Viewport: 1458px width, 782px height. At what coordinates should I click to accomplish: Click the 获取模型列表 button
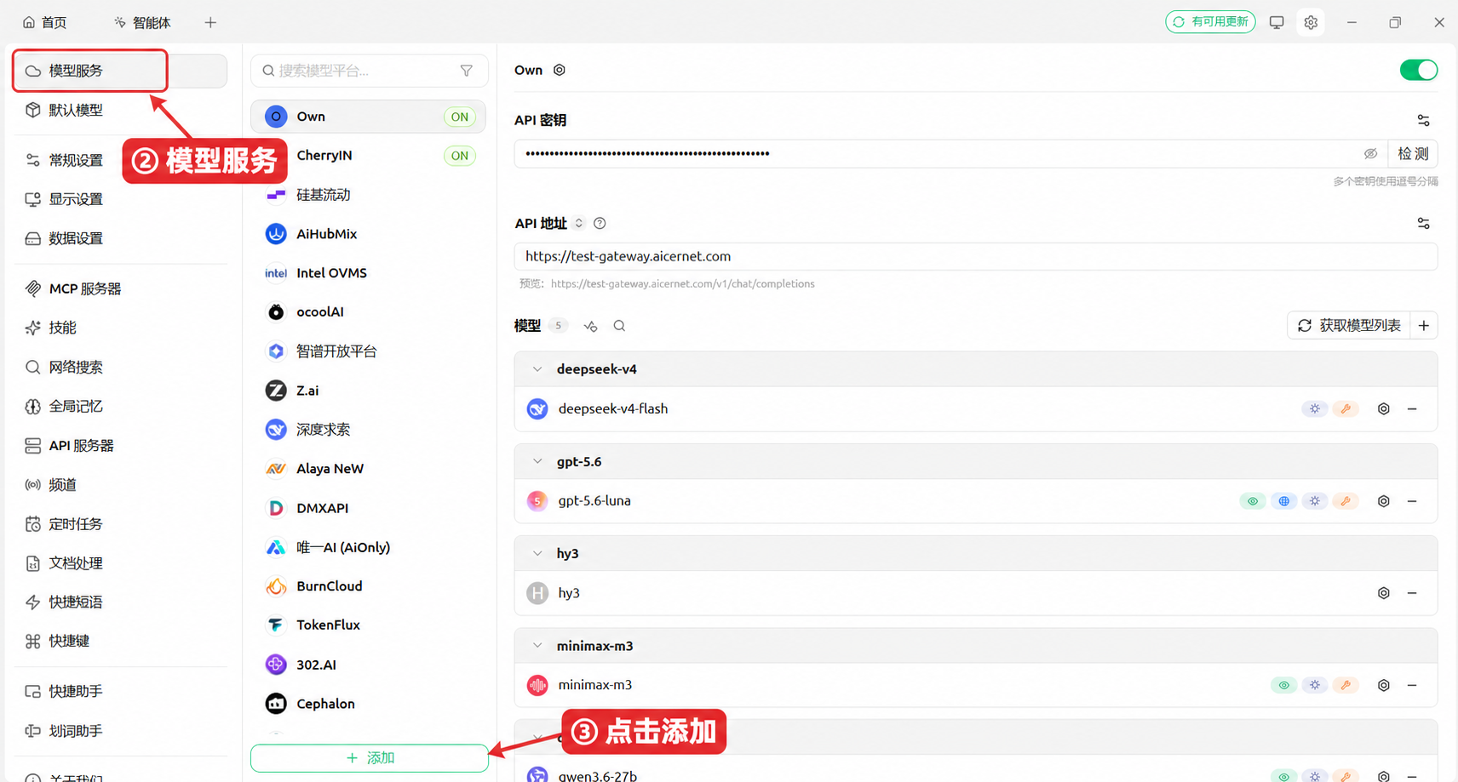point(1349,326)
